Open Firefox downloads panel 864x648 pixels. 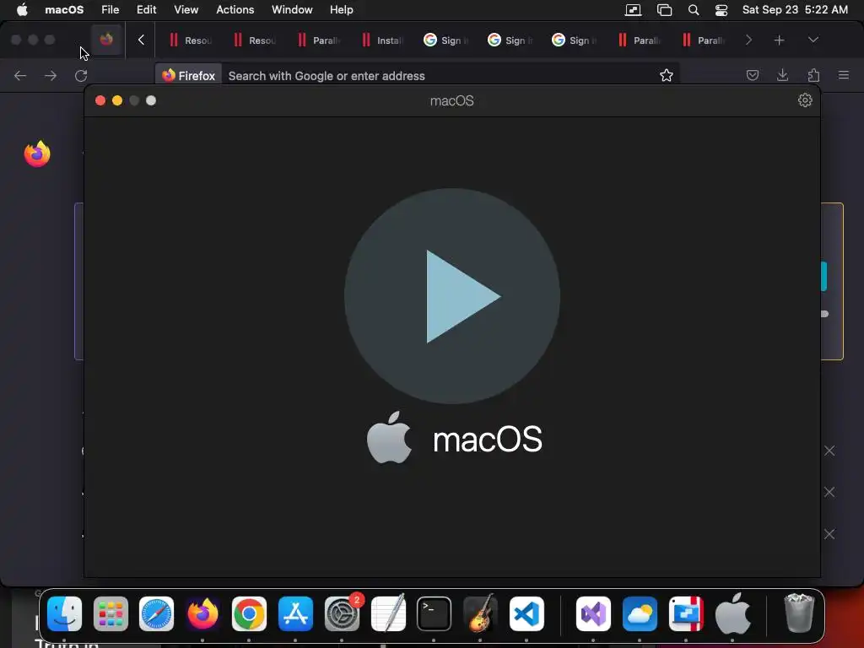coord(782,75)
